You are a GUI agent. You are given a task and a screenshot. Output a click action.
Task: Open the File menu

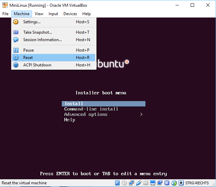point(5,14)
